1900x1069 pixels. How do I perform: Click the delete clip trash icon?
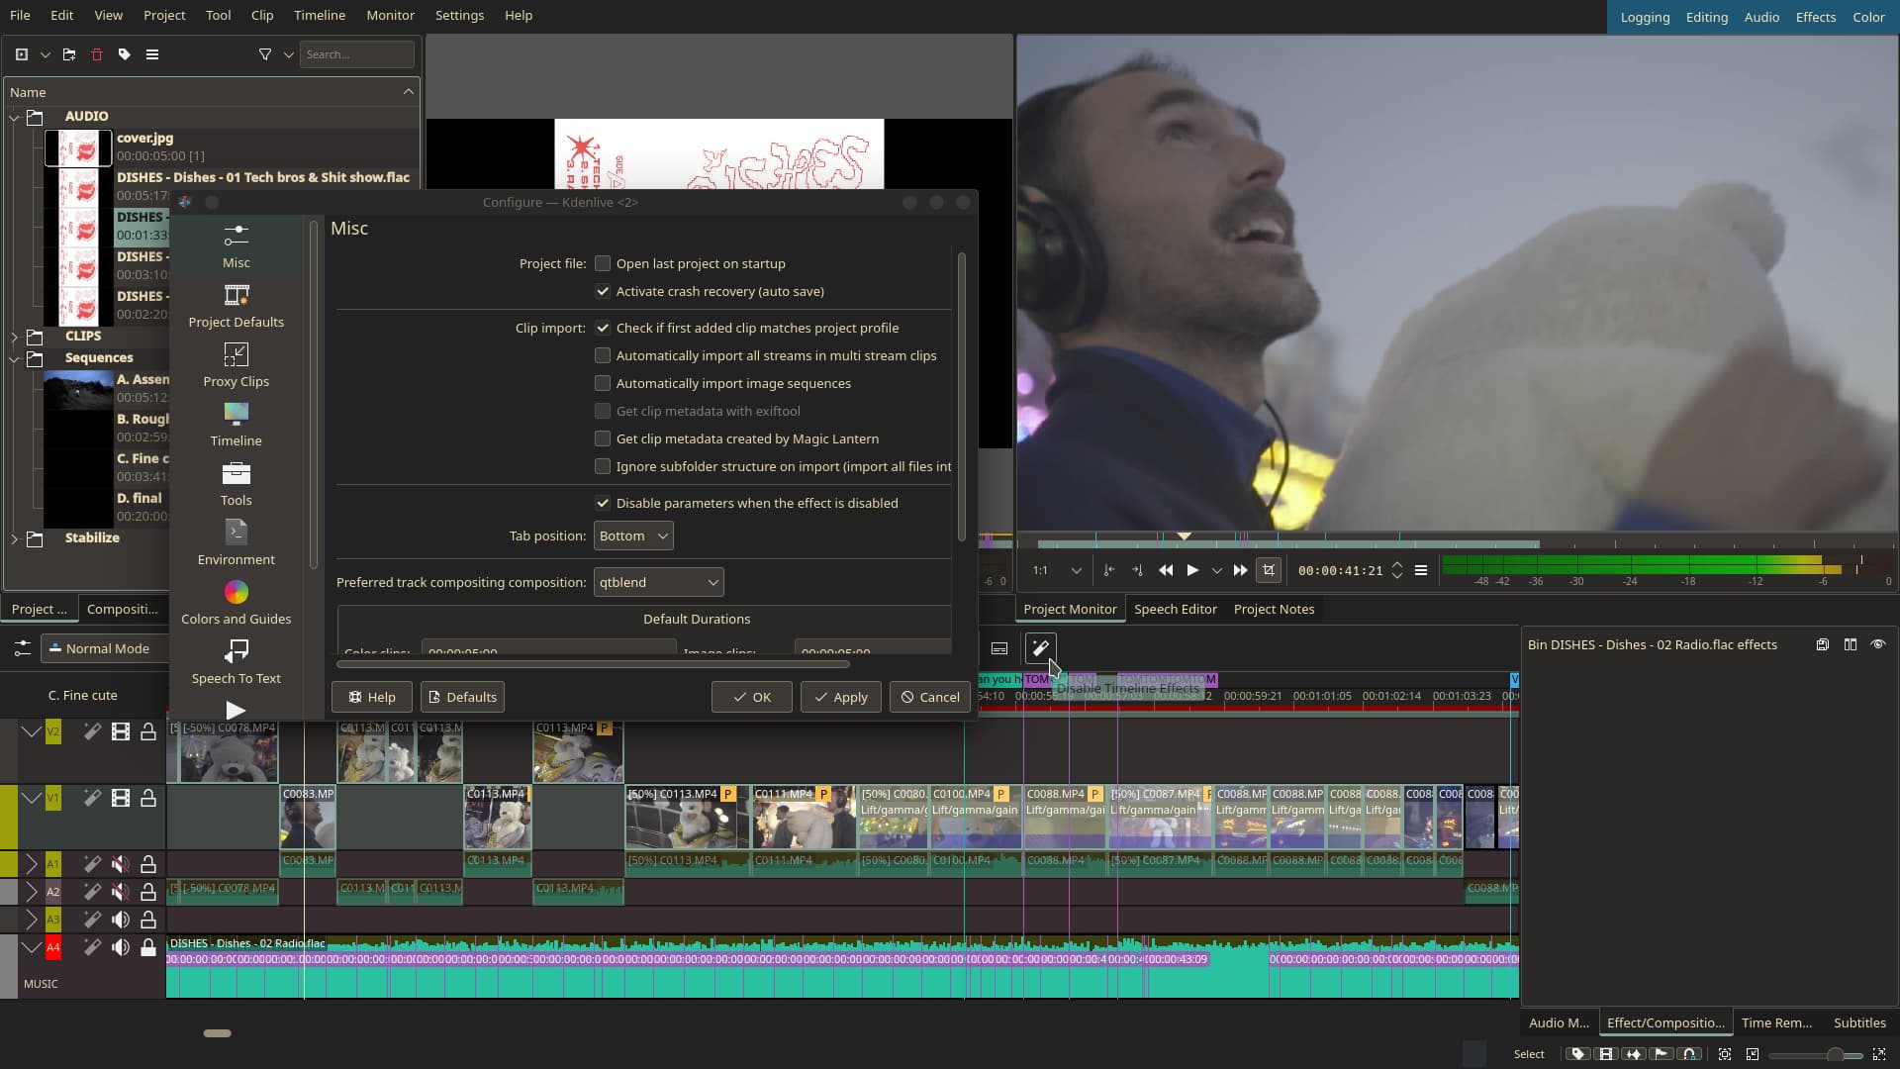coord(97,54)
